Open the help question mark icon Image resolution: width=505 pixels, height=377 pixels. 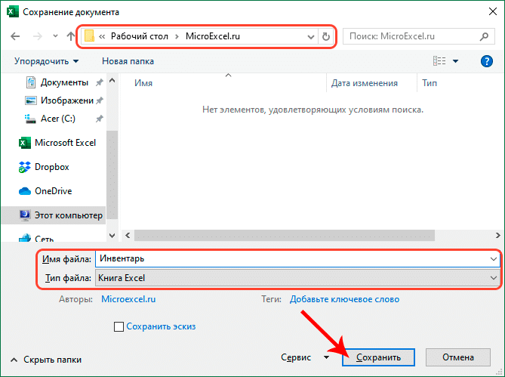pyautogui.click(x=486, y=60)
